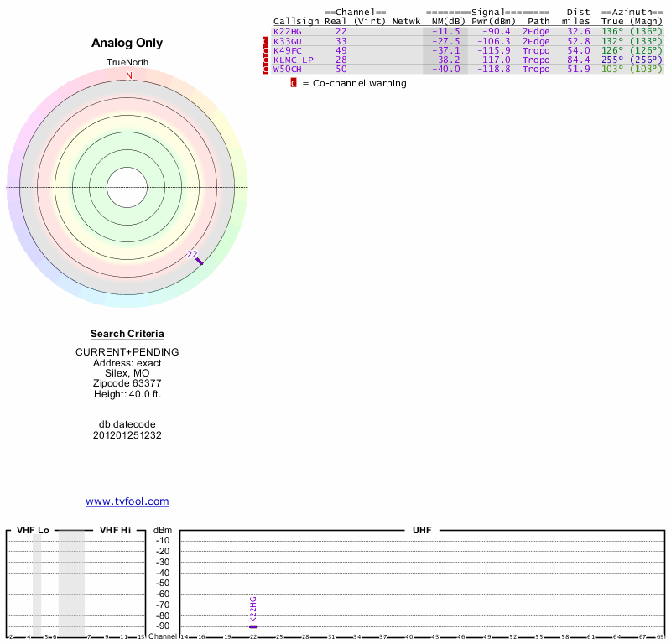The height and width of the screenshot is (644, 671).
Task: Click the NM value -40.0 for W50CH
Action: [x=446, y=70]
